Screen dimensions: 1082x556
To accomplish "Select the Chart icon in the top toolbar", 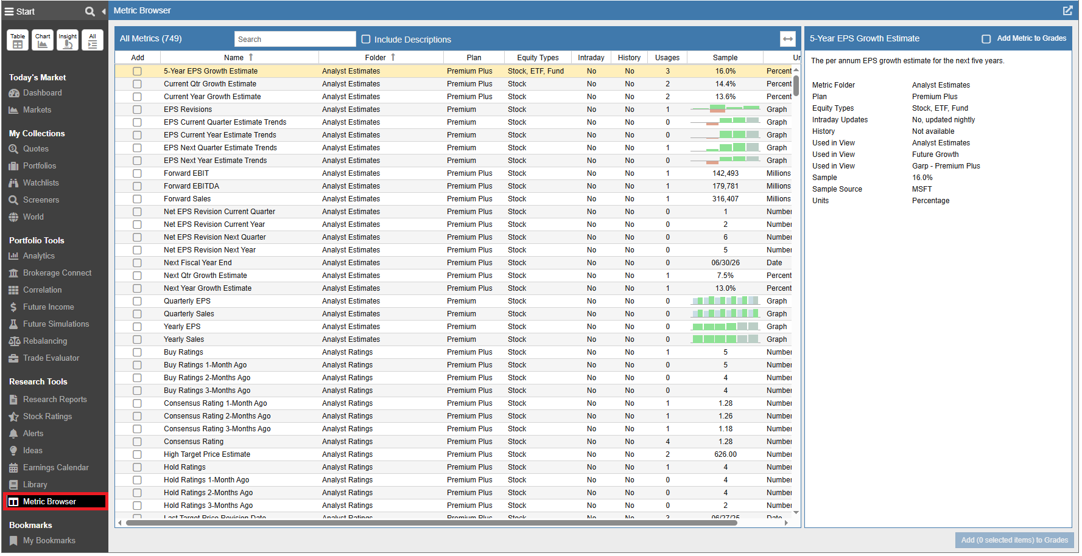I will click(x=42, y=40).
